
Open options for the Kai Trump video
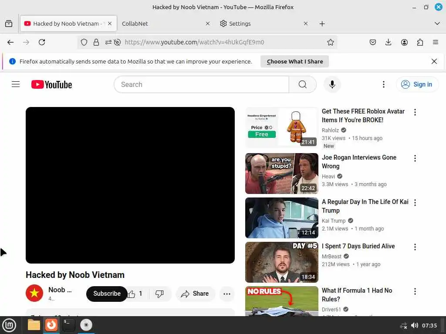(x=415, y=203)
